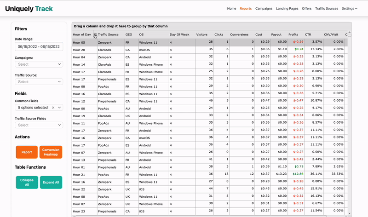Sort by the Profits column header
This screenshot has height=217, width=368.
[x=293, y=34]
